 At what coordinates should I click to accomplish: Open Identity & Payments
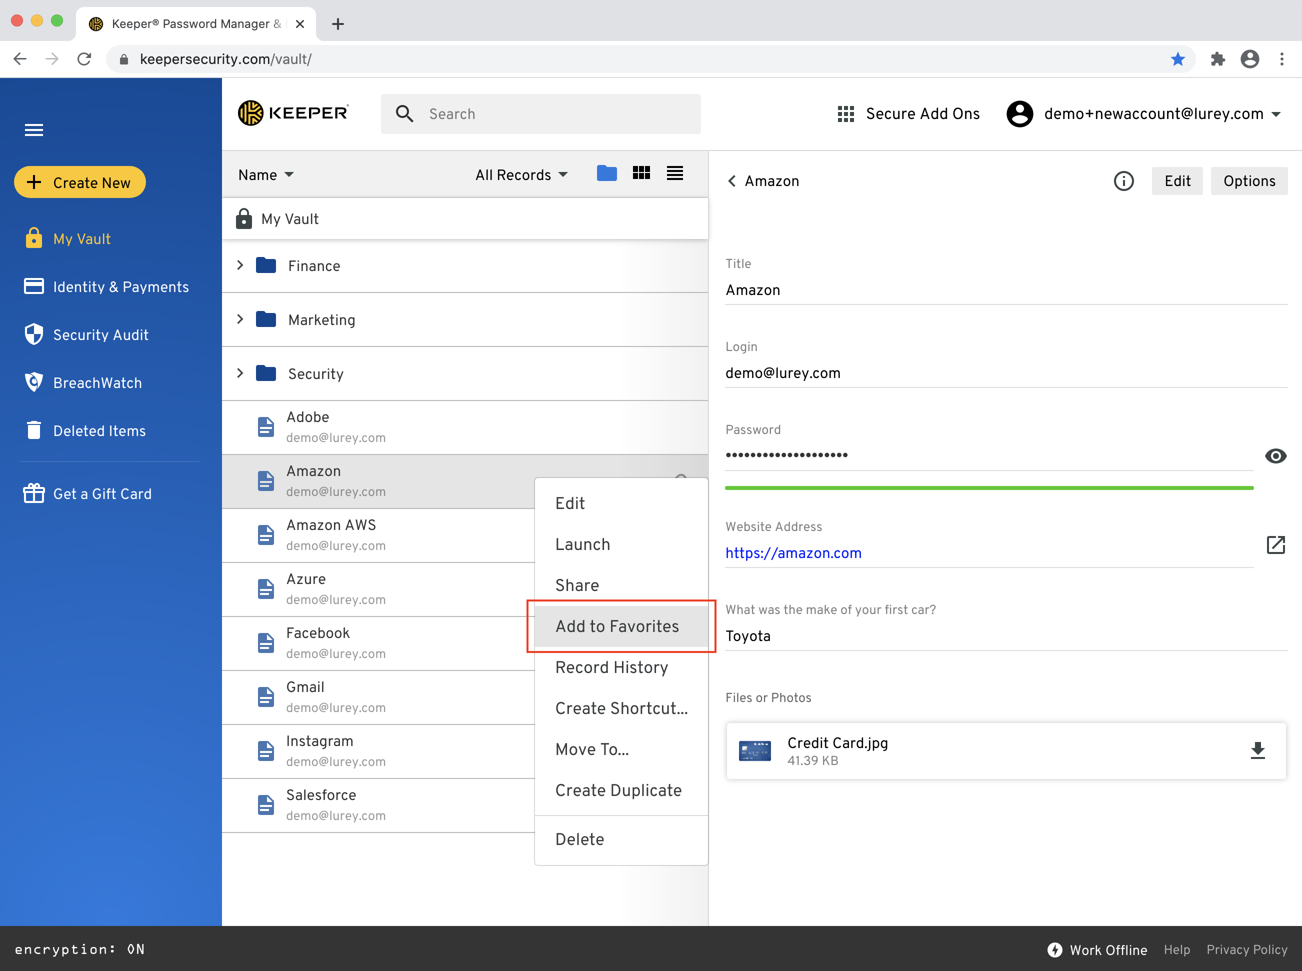pos(106,287)
